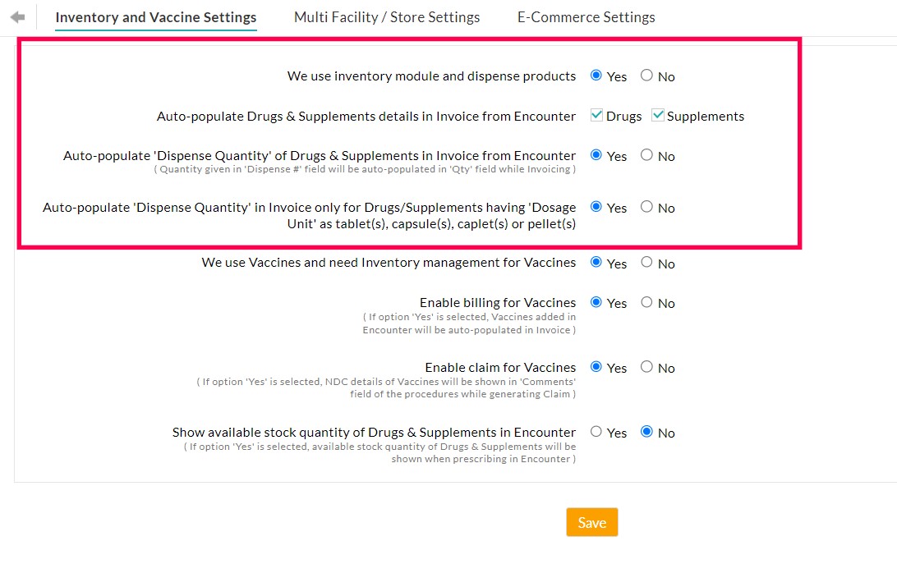The width and height of the screenshot is (897, 564).
Task: Select 'Yes' for using inventory module and dispensing products
Action: coord(596,76)
